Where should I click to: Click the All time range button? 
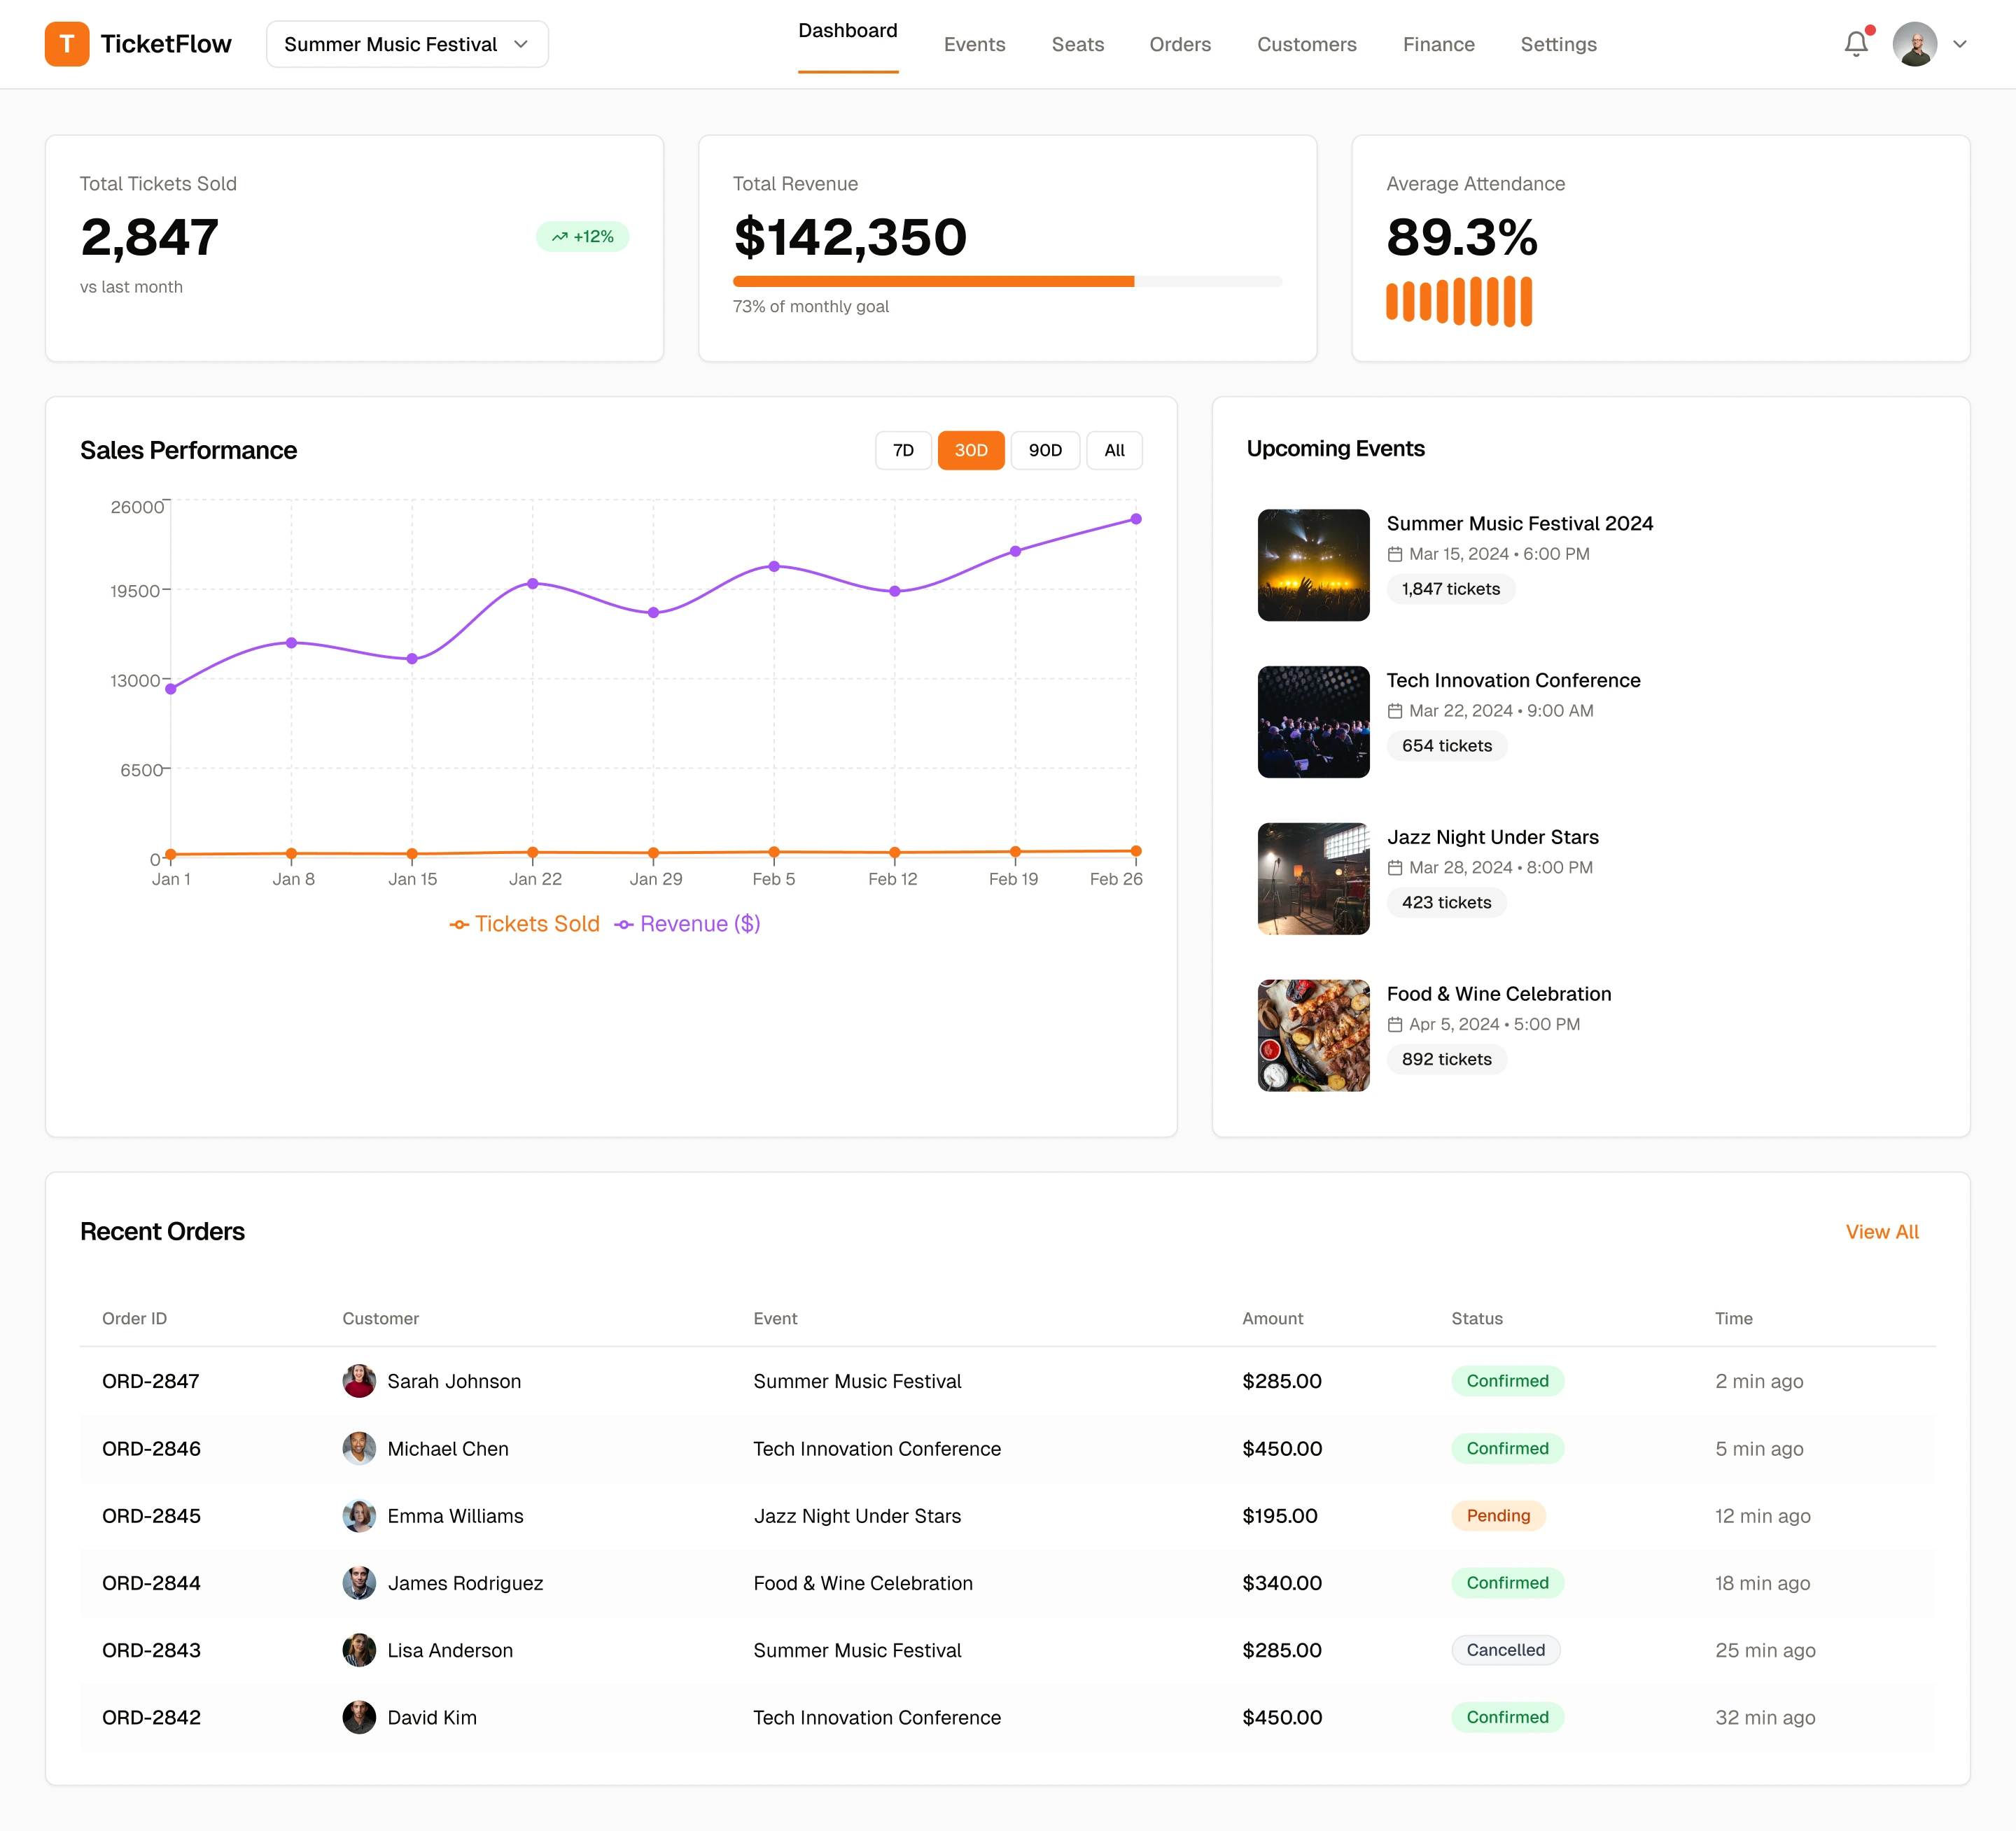[1114, 450]
